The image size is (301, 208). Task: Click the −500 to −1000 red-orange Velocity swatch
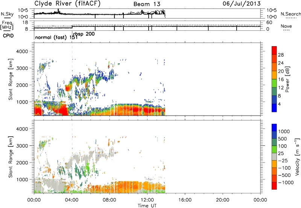tap(274, 178)
